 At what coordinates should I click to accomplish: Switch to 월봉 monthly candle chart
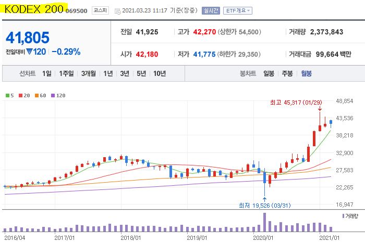click(x=307, y=74)
